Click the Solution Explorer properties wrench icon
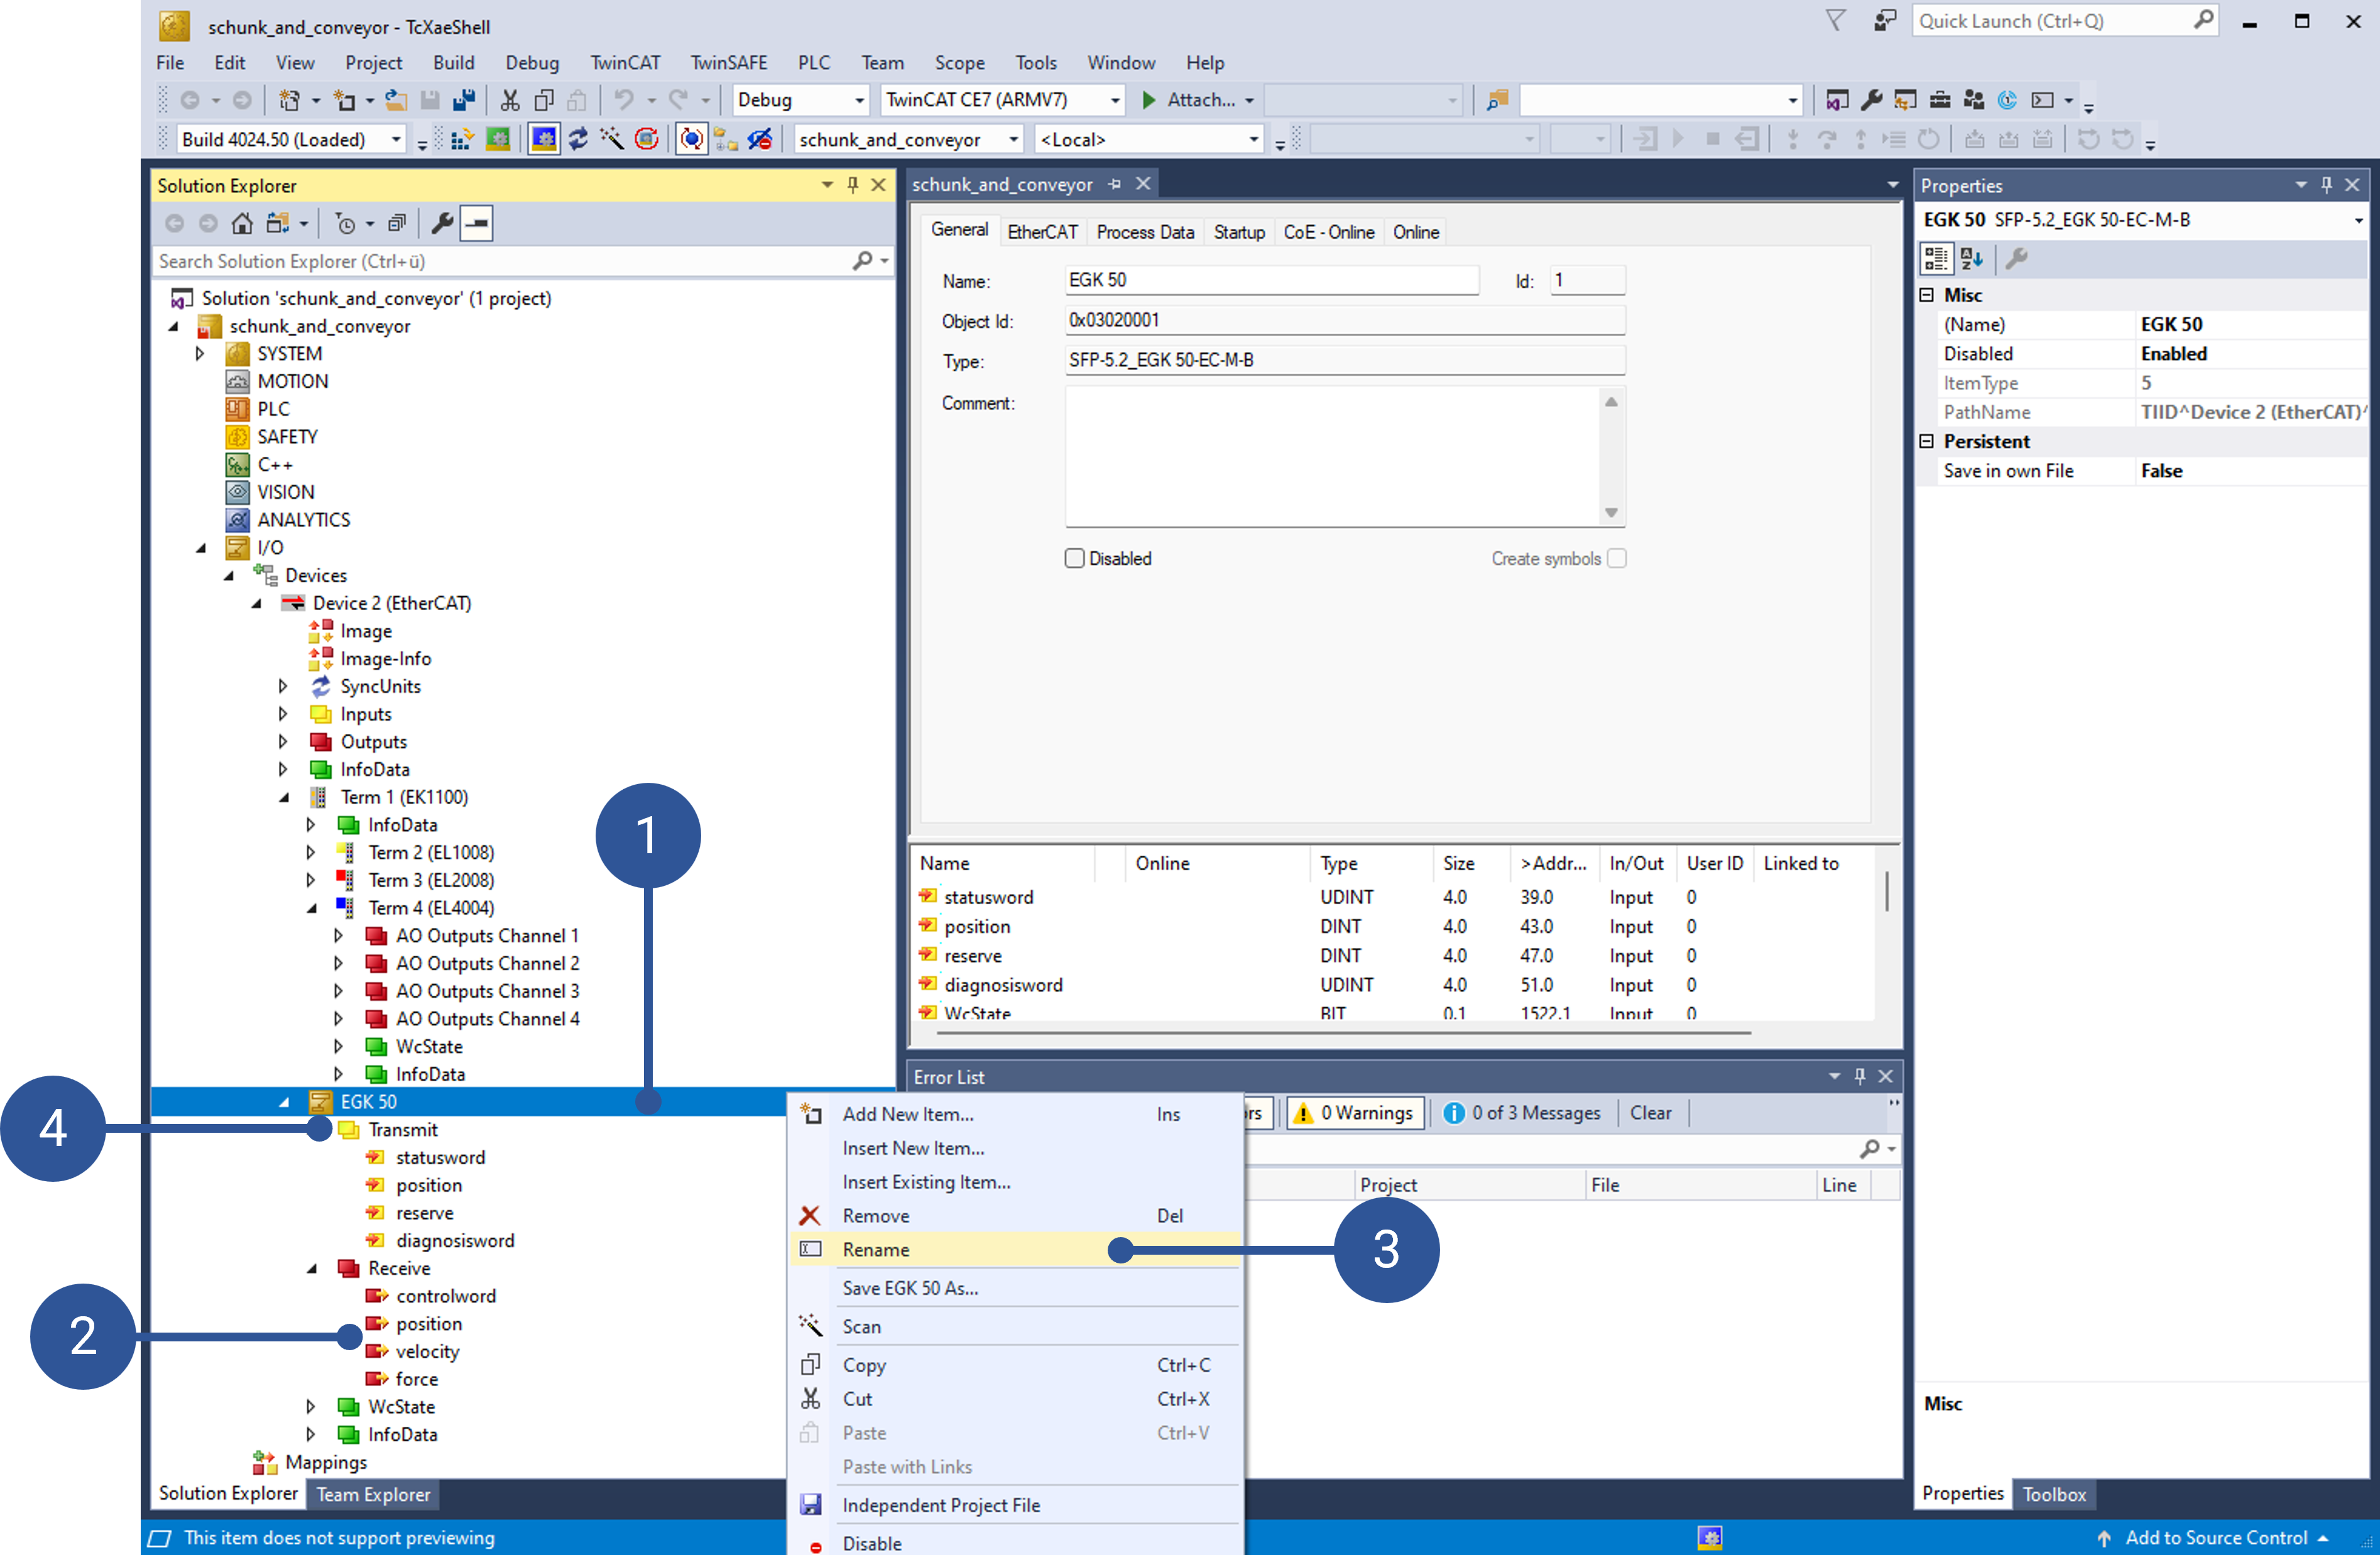Screen dimensions: 2380x1555 point(441,223)
